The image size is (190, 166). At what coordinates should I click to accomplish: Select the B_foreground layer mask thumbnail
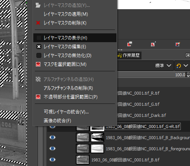[97, 148]
